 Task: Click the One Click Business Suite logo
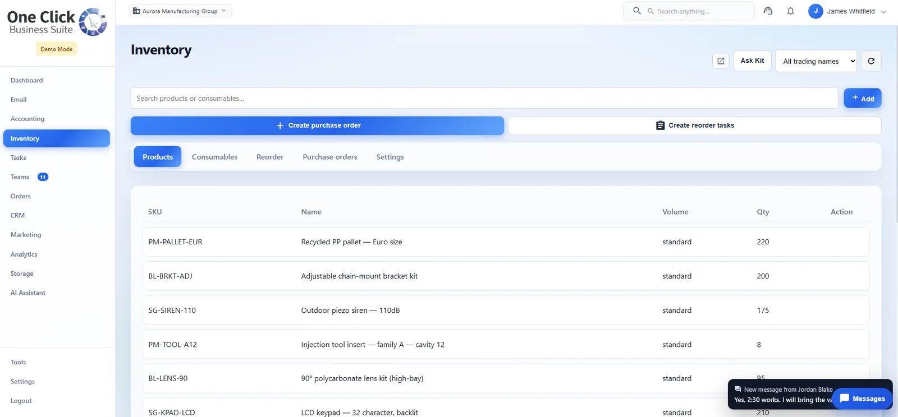(x=57, y=22)
